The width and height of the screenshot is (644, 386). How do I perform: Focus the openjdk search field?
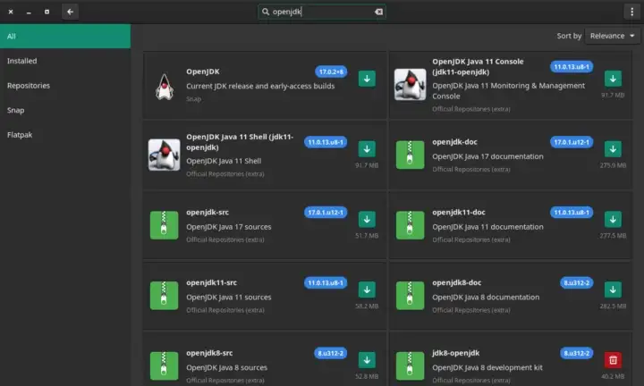[322, 12]
